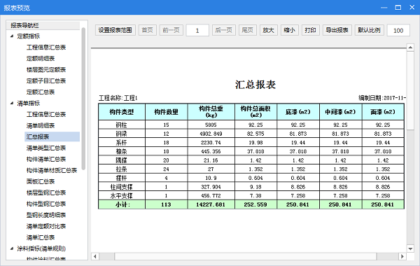Click the 面漆(m2) column header
The width and height of the screenshot is (420, 266).
click(x=383, y=112)
